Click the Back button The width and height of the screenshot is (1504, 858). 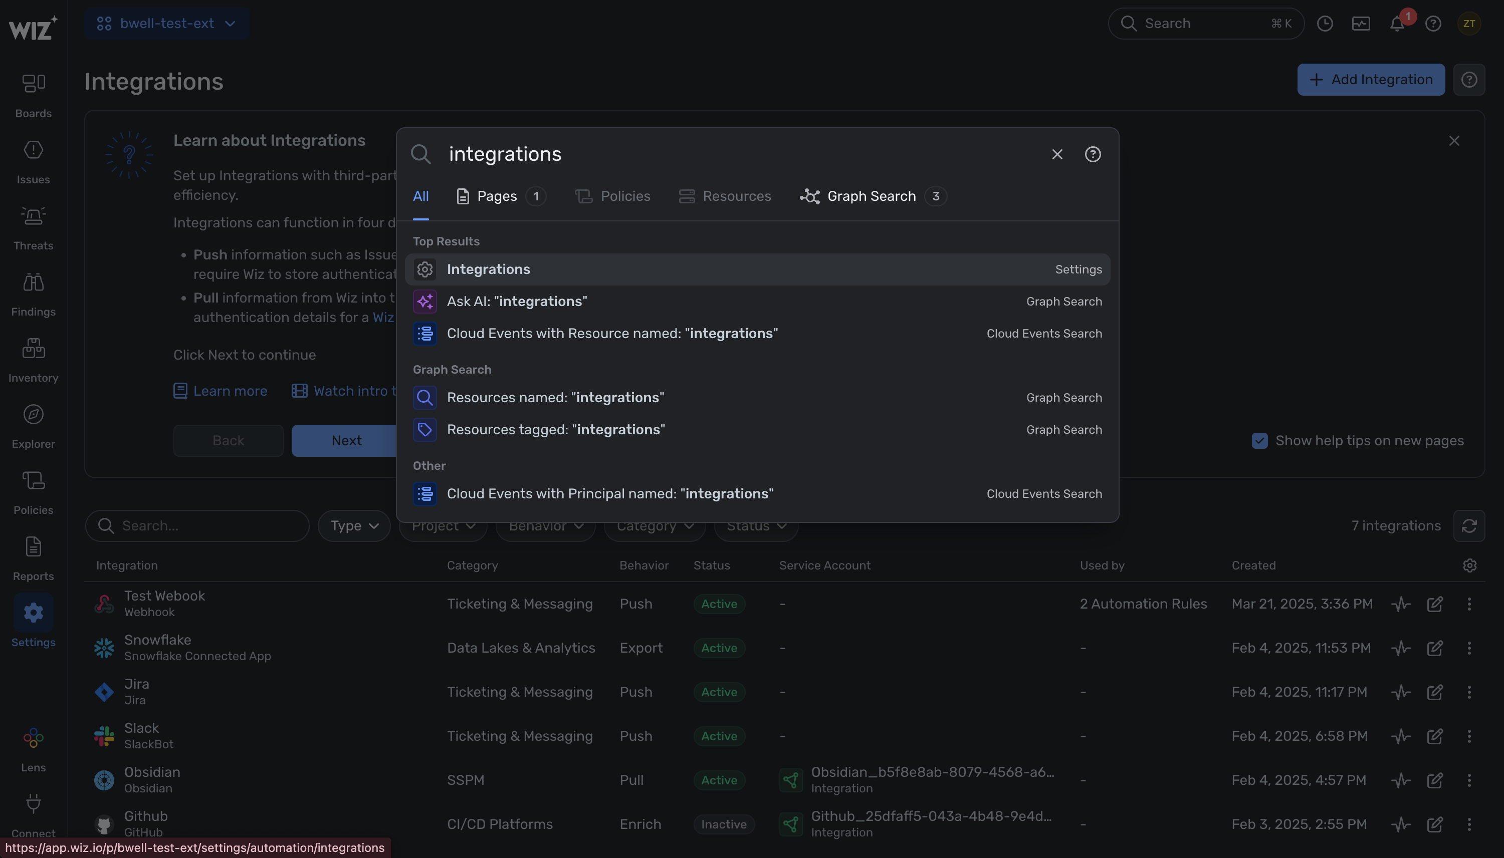(228, 440)
